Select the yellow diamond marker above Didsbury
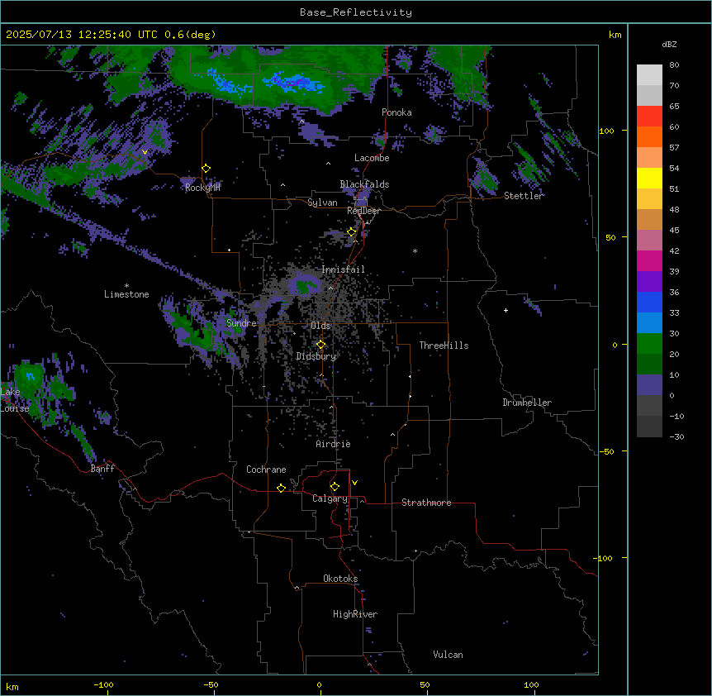712x696 pixels. tap(321, 345)
